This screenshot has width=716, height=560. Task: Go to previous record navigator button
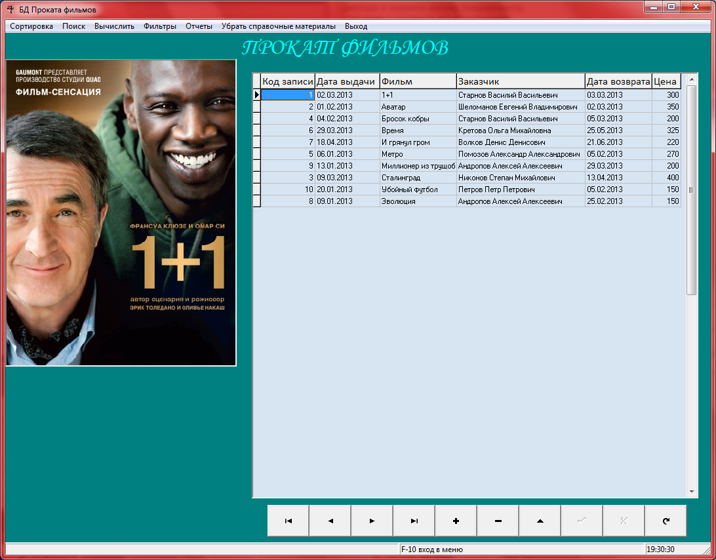click(330, 520)
